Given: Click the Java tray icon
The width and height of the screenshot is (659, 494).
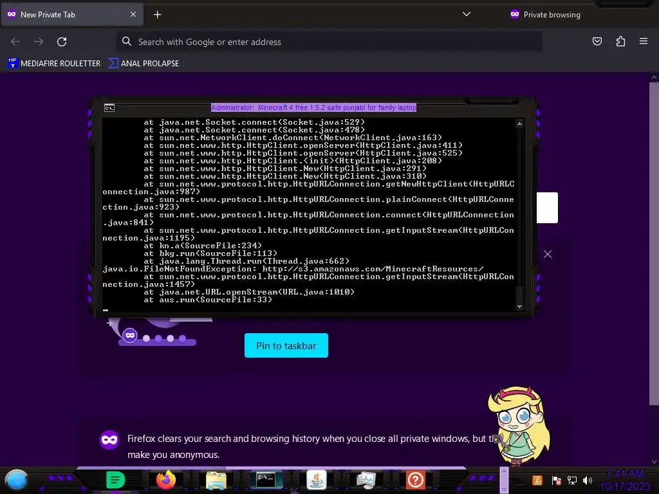Looking at the screenshot, I should 537,480.
